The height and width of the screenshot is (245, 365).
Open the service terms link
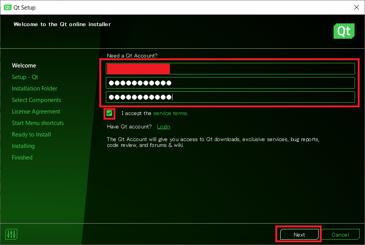[170, 113]
